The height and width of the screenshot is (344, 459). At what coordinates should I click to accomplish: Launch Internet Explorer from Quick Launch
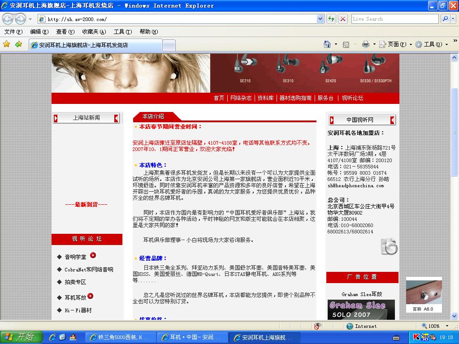coord(53,337)
